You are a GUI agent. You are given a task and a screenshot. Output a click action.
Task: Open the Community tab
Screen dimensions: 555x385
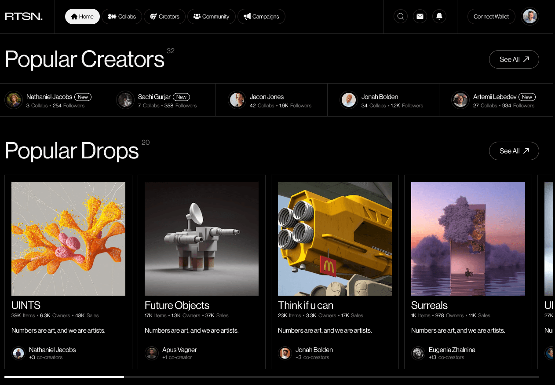(211, 17)
